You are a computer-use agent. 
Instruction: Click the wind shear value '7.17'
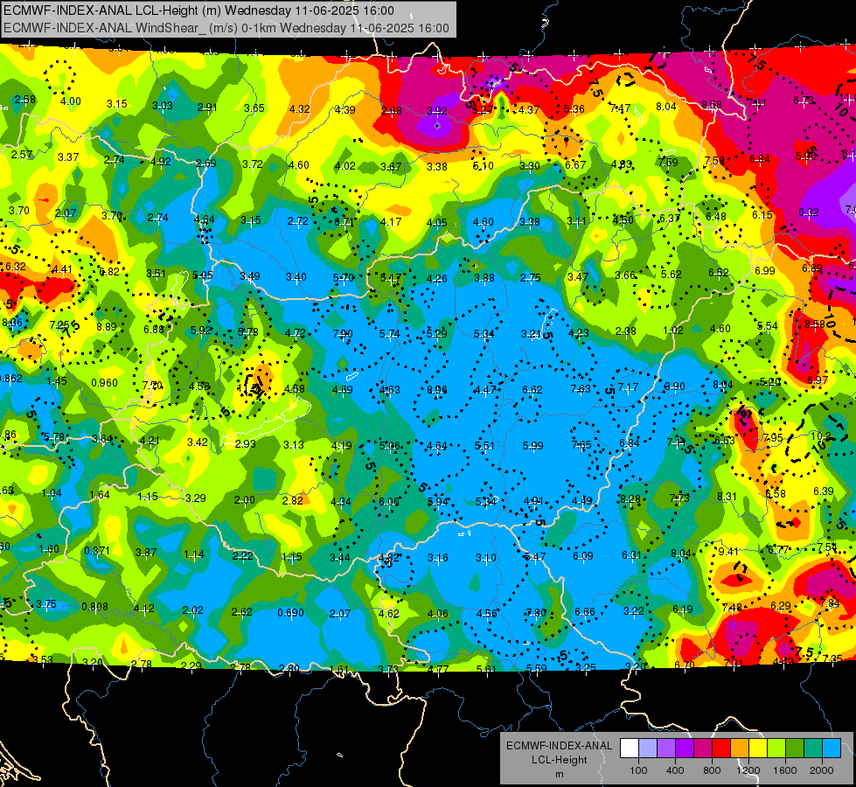628,387
